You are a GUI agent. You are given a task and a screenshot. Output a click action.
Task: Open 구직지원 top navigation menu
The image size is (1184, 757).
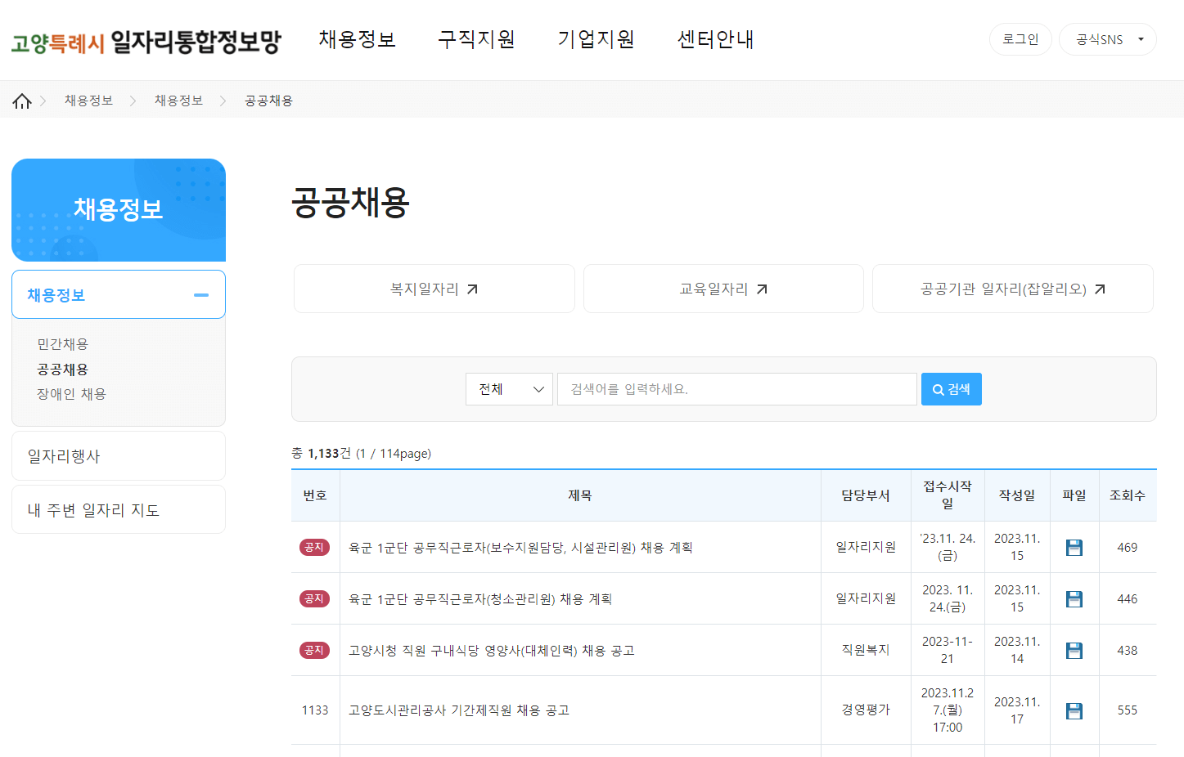coord(476,39)
